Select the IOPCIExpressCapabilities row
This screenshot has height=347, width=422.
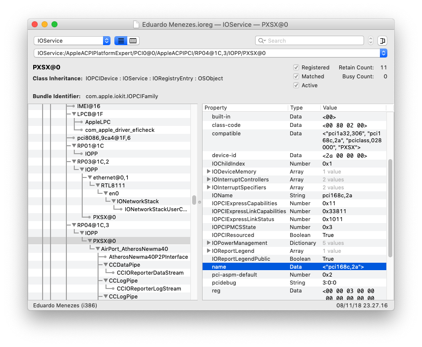pos(294,203)
